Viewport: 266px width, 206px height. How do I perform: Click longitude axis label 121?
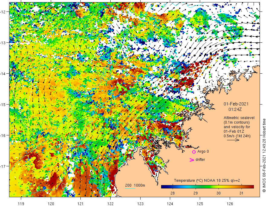pos(81,204)
